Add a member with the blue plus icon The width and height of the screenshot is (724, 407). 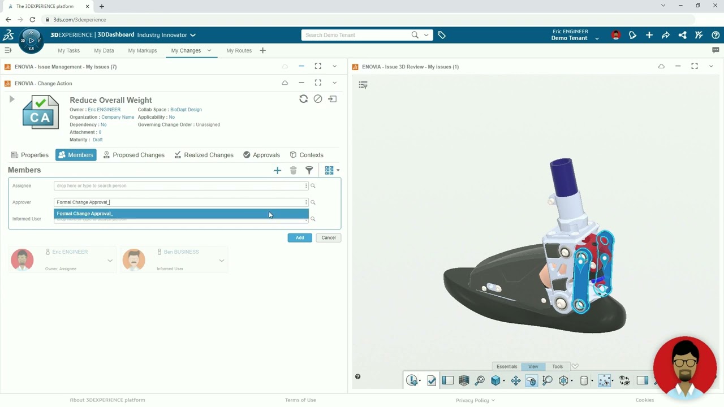[277, 170]
